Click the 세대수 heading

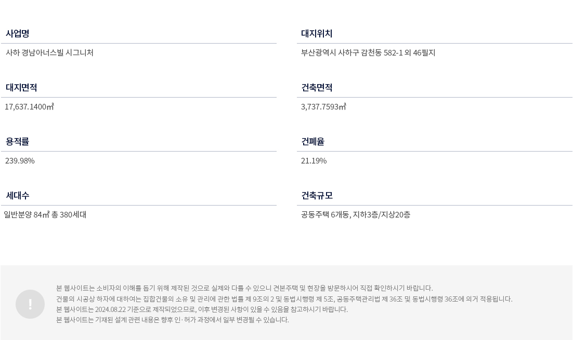pyautogui.click(x=18, y=196)
